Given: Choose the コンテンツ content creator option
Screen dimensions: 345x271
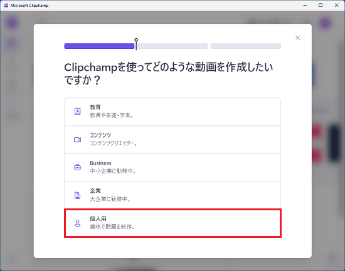Looking at the screenshot, I should click(172, 140).
